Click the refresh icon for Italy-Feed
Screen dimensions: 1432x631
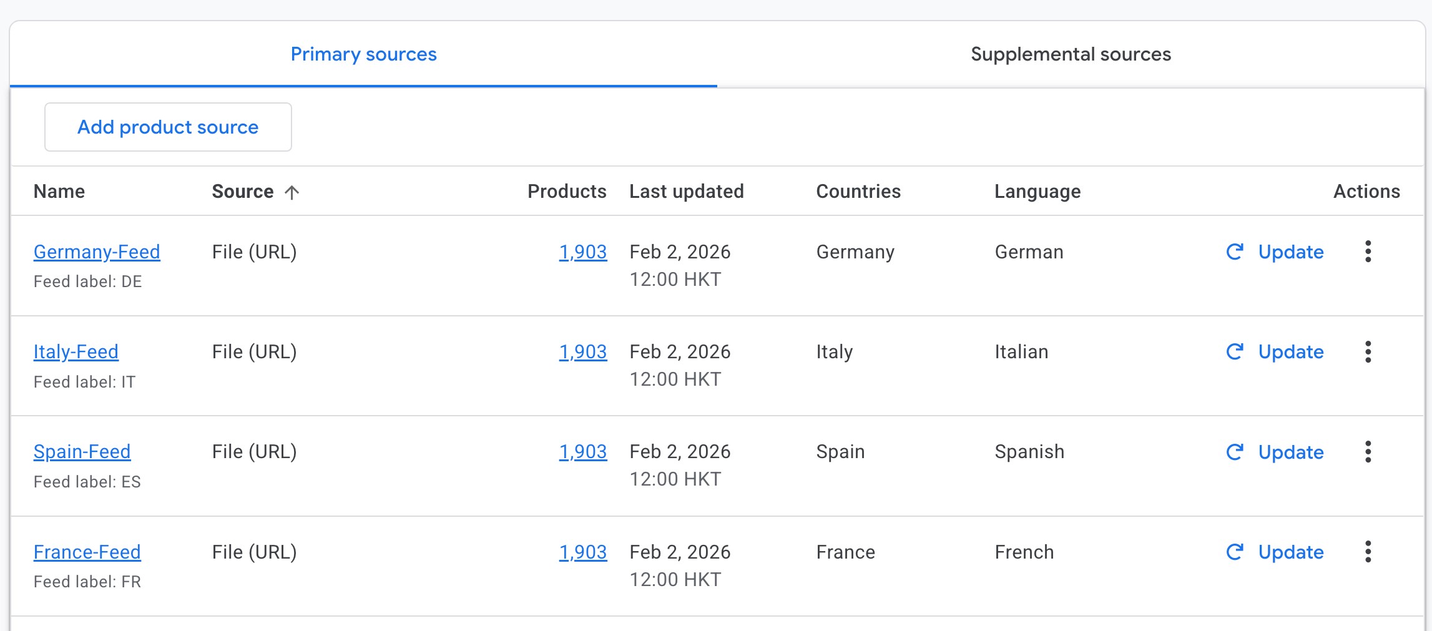pyautogui.click(x=1235, y=352)
